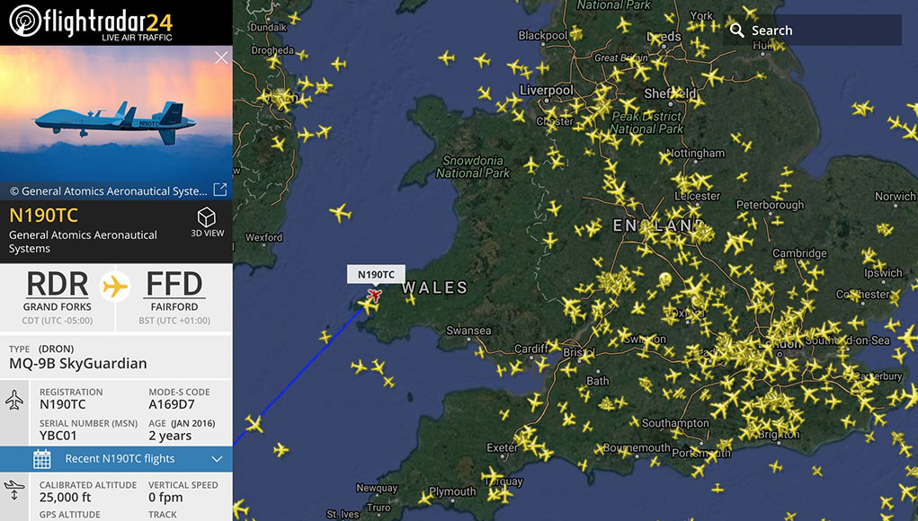Click the magnifying glass search icon
Viewport: 918px width, 521px height.
click(x=737, y=31)
